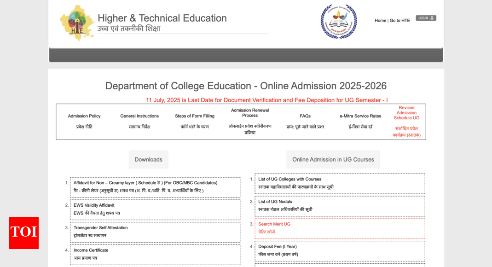Click the सामान्य निर्देश Hindi label
The height and width of the screenshot is (267, 492).
tap(139, 127)
